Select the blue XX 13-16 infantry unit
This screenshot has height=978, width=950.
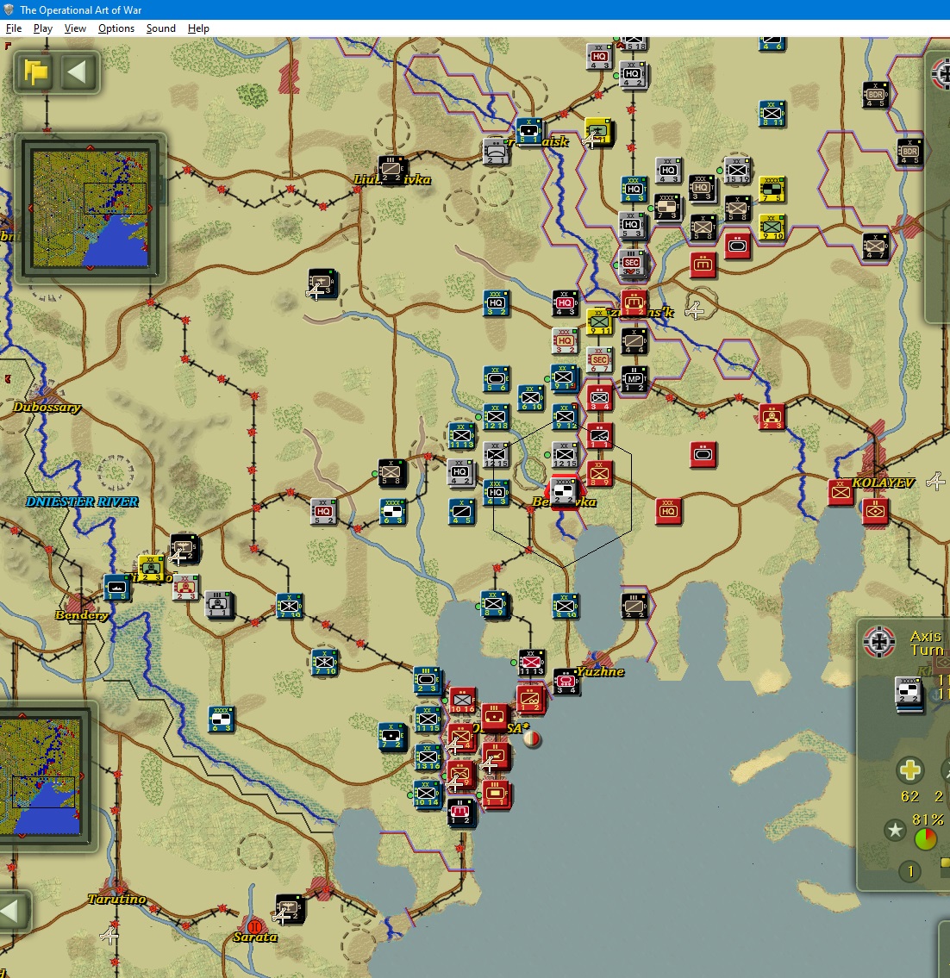[x=428, y=757]
